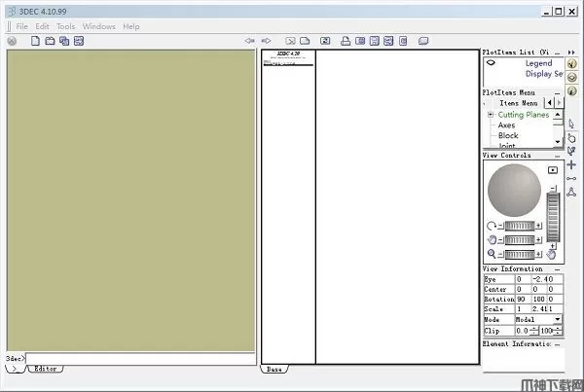Select the arrow pointer tool on right sidebar
584x392 pixels.
[571, 124]
